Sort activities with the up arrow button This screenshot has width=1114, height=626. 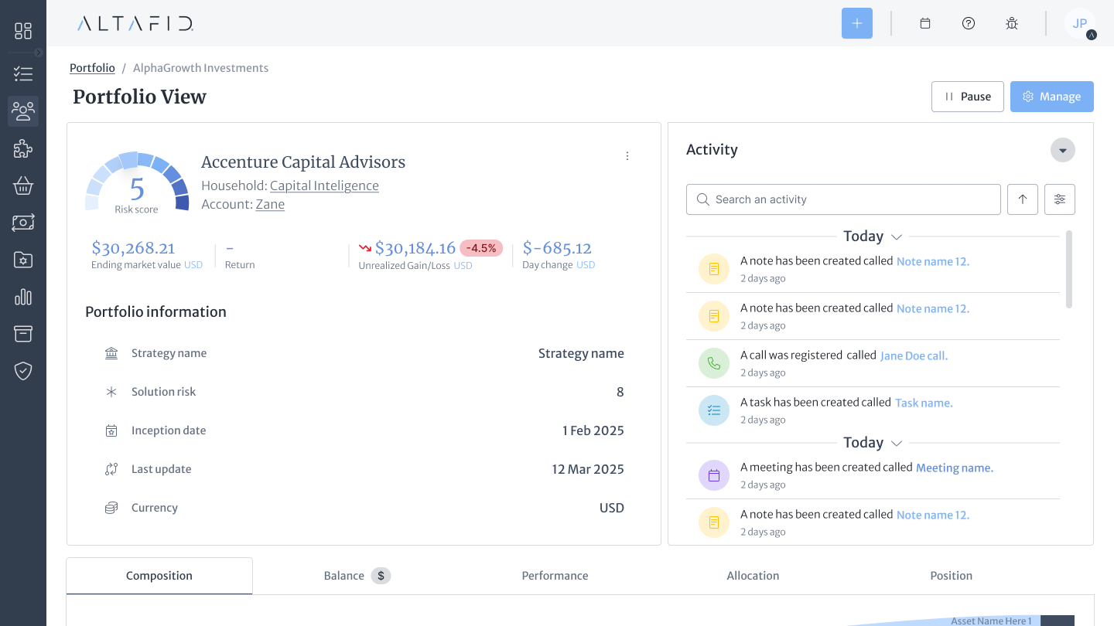point(1023,199)
